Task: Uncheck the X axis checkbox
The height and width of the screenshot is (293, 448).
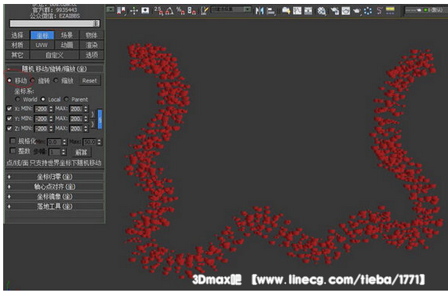Action: [10, 109]
